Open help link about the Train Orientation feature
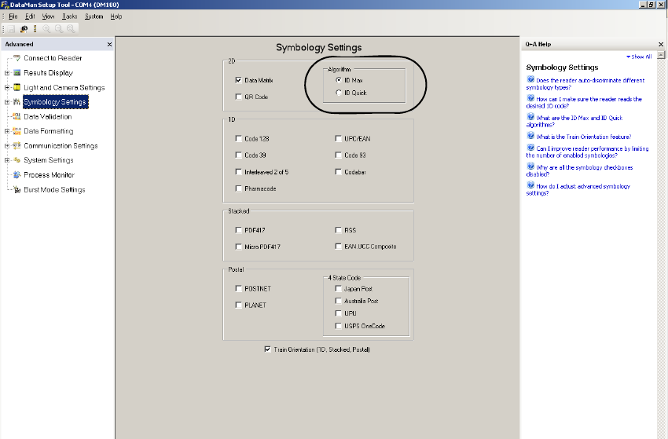The width and height of the screenshot is (668, 439). click(x=579, y=137)
